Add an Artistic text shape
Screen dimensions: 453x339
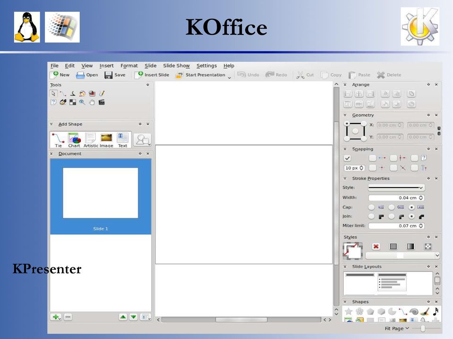(90, 140)
